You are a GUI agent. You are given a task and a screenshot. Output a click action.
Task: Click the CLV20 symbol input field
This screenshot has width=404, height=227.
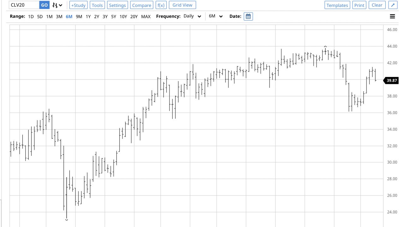click(24, 5)
